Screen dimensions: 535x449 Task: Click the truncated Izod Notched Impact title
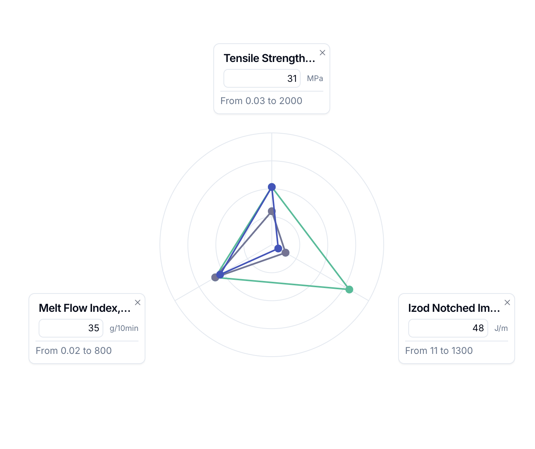(x=454, y=308)
